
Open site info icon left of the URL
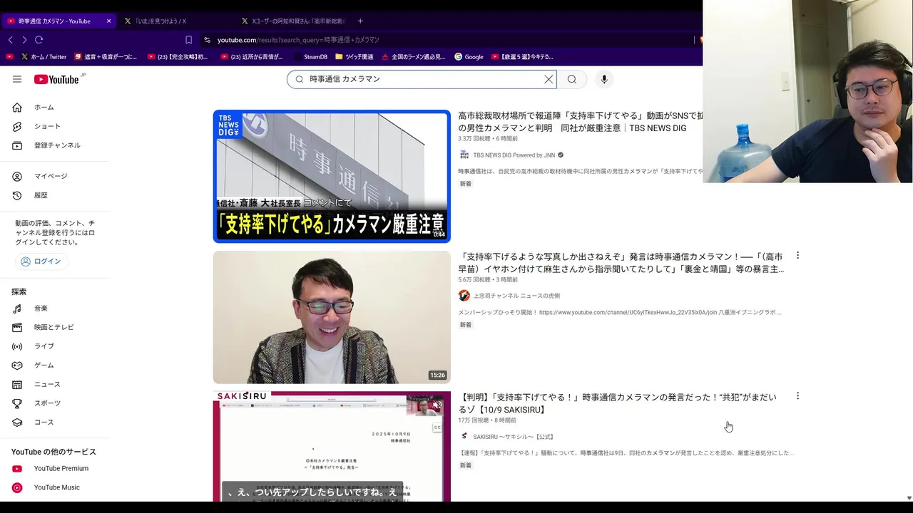tap(208, 40)
